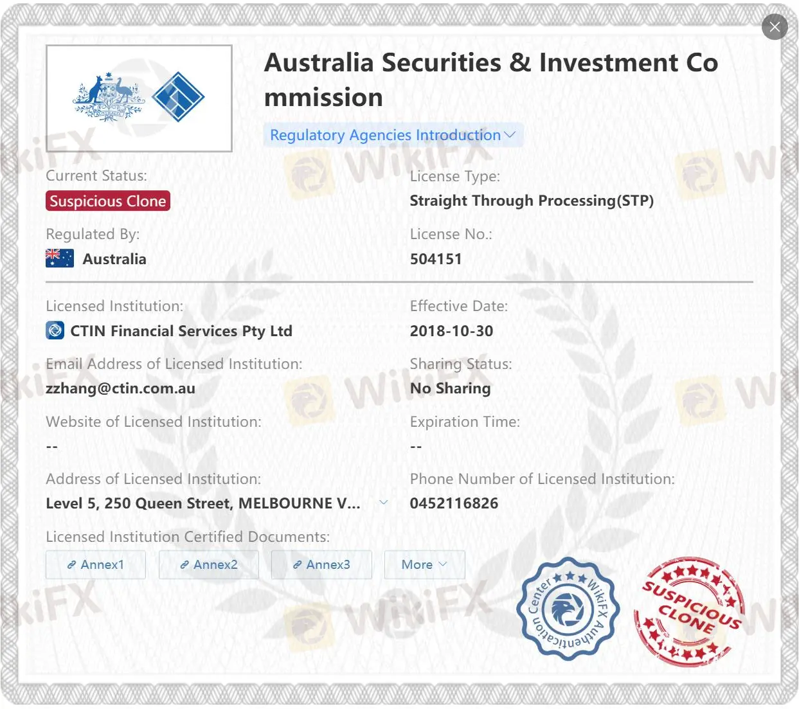
Task: Close the license certificate popup
Action: 775,27
